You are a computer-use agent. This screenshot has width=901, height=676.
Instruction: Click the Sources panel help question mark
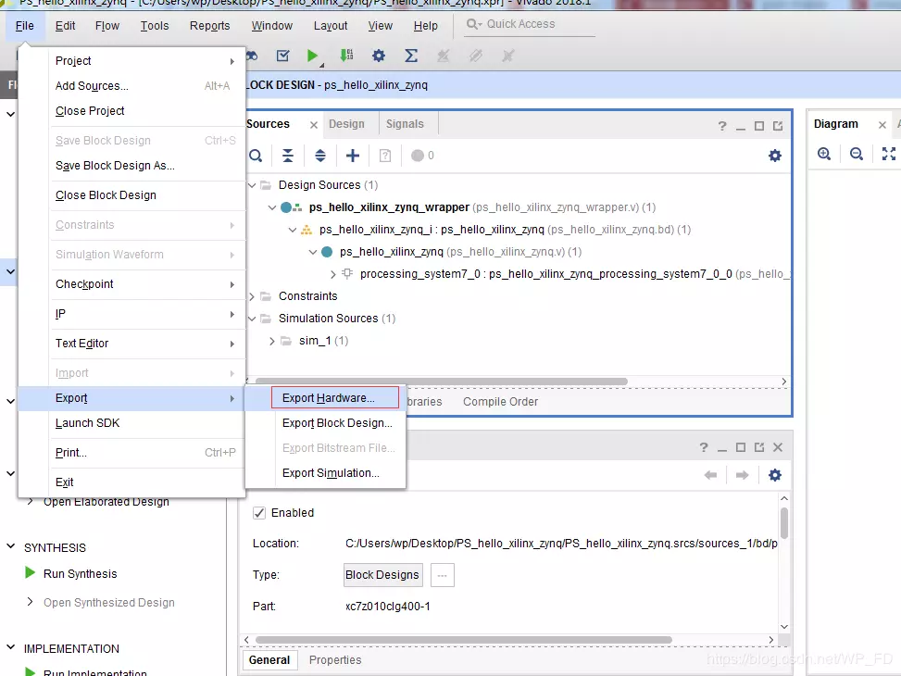[x=721, y=126]
